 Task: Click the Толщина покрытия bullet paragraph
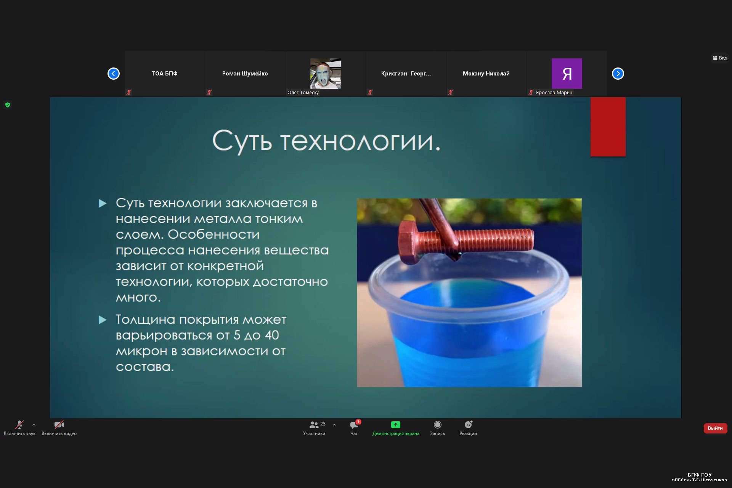(x=201, y=343)
